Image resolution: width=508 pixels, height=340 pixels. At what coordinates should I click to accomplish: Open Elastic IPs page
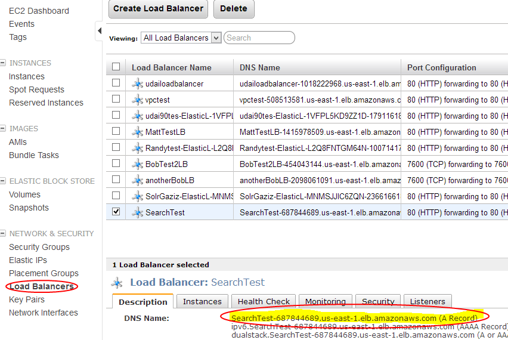coord(28,260)
